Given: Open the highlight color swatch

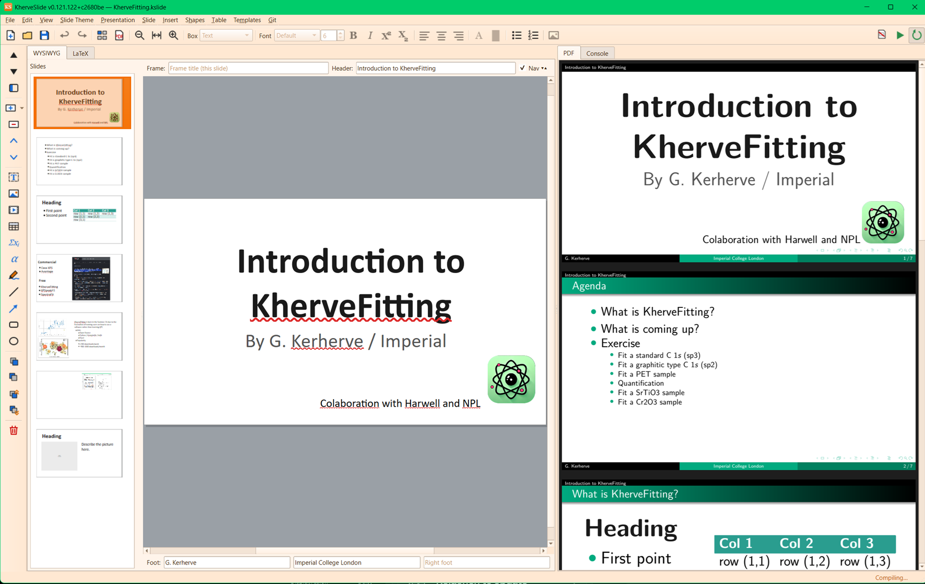Looking at the screenshot, I should [496, 35].
